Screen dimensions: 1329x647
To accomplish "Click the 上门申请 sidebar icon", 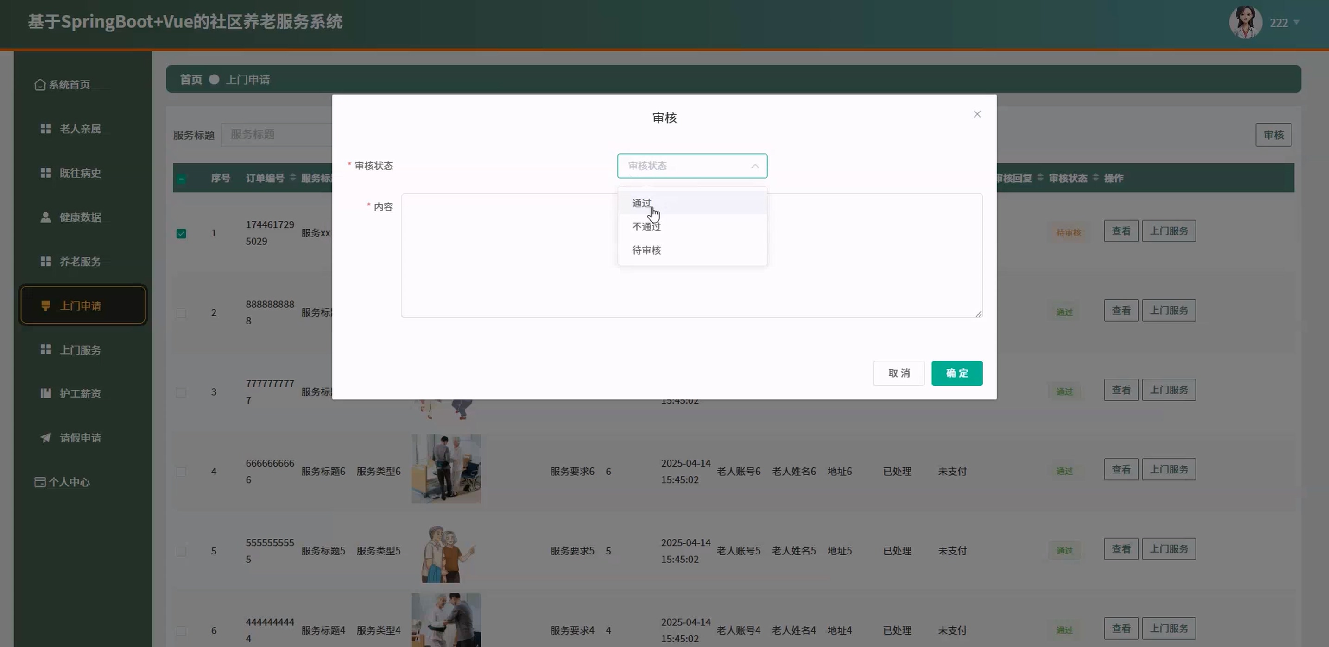I will click(x=45, y=306).
